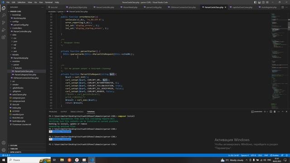Screen dimensions: 290x163
Task: Open customize layout icon in title bar
Action: click(267, 2)
